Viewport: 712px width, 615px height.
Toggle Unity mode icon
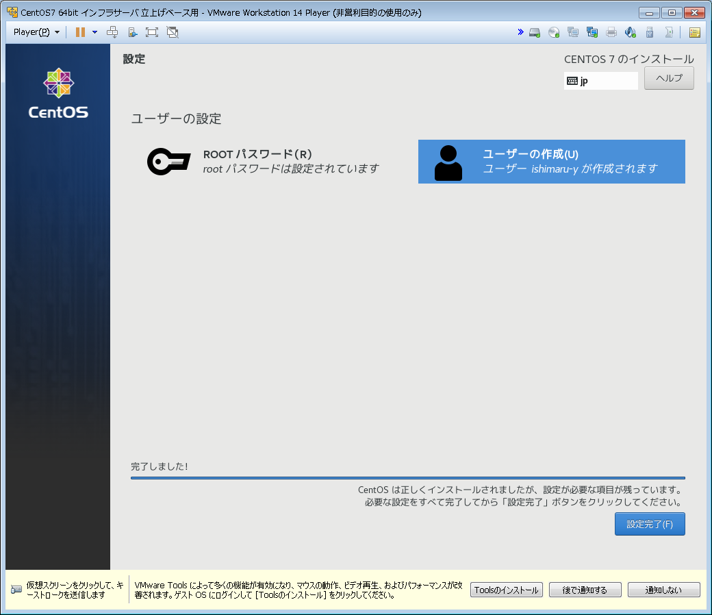pyautogui.click(x=173, y=32)
